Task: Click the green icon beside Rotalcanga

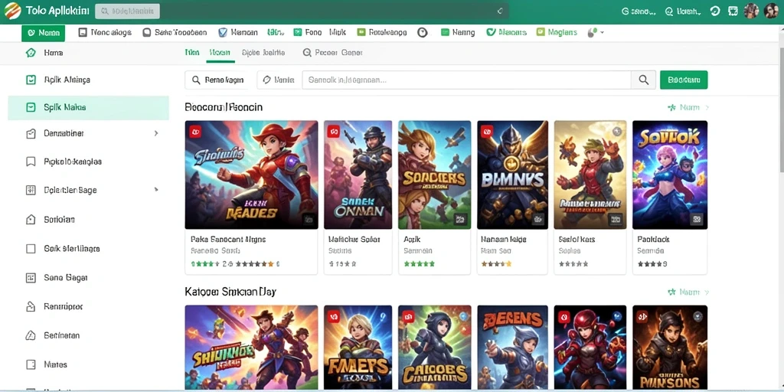Action: tap(361, 32)
